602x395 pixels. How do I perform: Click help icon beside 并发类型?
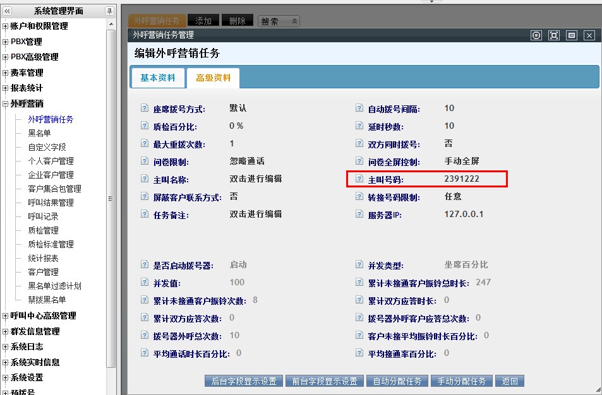359,264
